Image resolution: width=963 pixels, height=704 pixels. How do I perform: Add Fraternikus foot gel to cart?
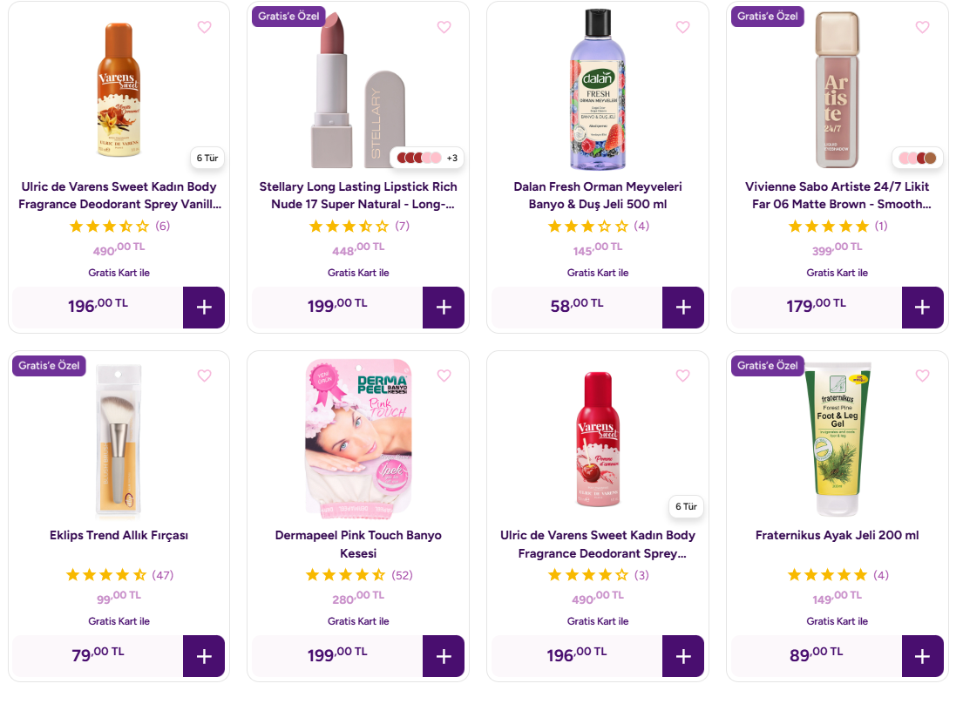(x=922, y=656)
